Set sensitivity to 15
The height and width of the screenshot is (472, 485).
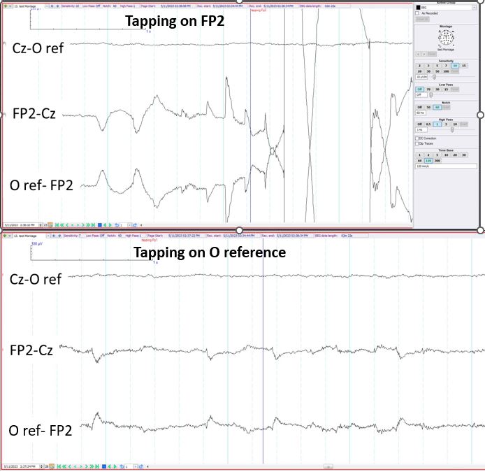tap(464, 65)
